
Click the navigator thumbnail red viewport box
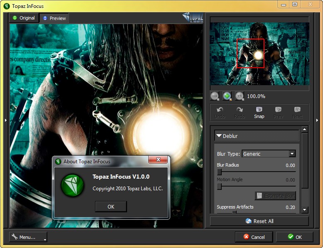click(x=250, y=53)
